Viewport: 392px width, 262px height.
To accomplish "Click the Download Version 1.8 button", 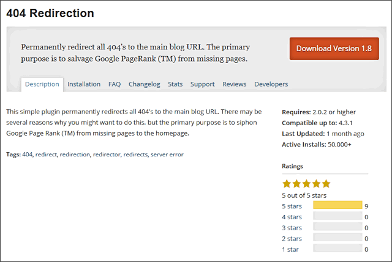I will (x=334, y=49).
